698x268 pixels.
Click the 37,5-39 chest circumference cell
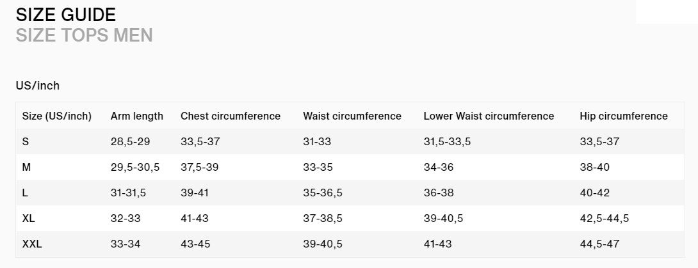click(200, 167)
